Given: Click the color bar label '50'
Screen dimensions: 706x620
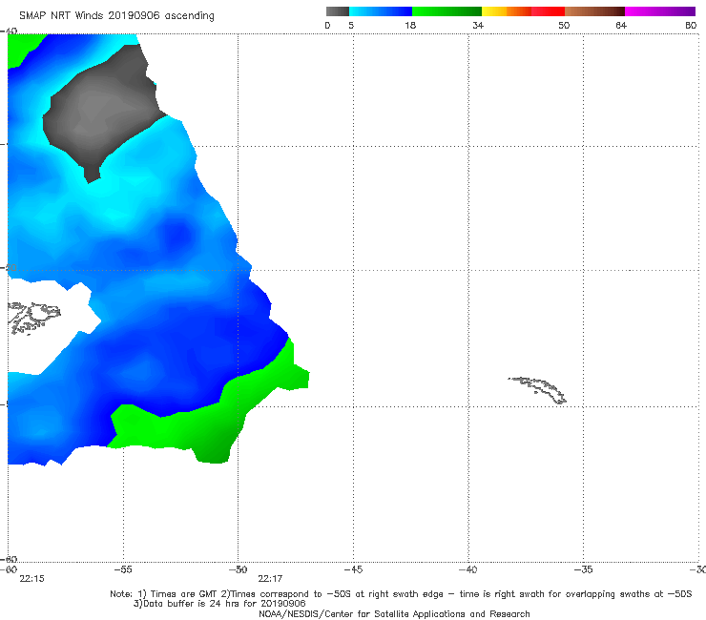Looking at the screenshot, I should 564,26.
